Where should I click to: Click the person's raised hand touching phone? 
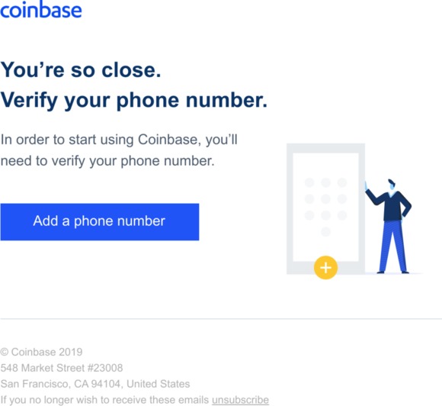coord(366,185)
